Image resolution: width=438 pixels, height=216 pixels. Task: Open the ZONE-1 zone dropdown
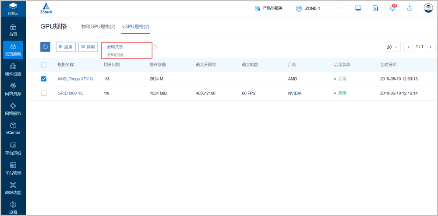pyautogui.click(x=319, y=8)
